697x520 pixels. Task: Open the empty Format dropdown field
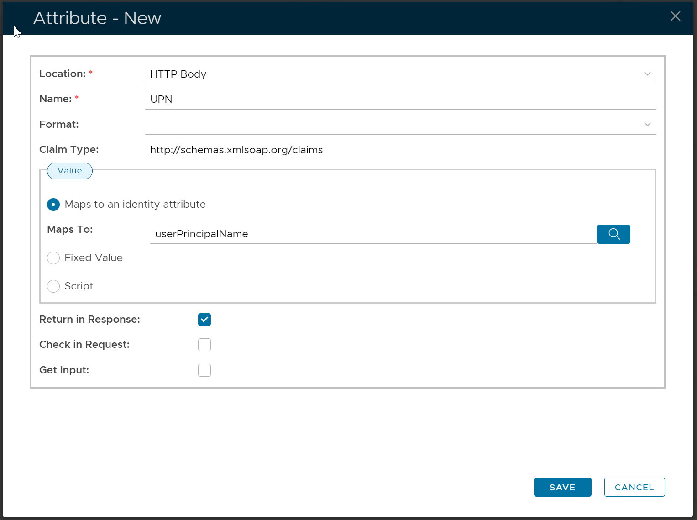[x=393, y=125]
